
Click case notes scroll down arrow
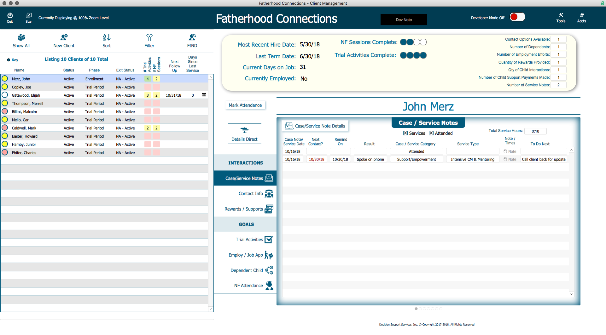coord(571,294)
